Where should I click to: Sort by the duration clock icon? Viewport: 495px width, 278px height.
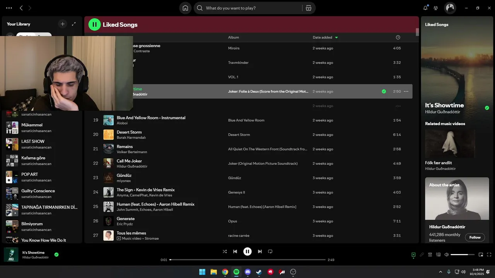pyautogui.click(x=398, y=37)
